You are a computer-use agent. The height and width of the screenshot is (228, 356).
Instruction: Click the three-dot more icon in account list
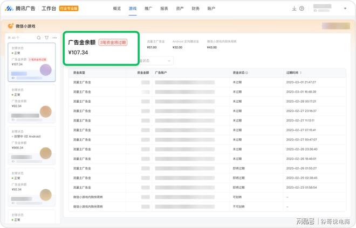click(54, 38)
